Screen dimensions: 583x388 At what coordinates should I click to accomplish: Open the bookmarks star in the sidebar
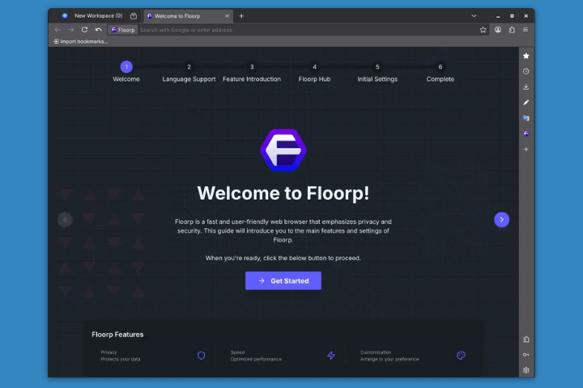tap(526, 56)
